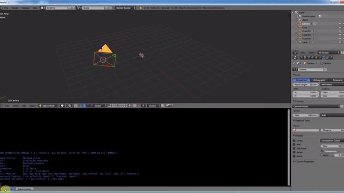Collapse the Scene tree in the outliner
Viewport: 344px width, 193px height.
292,12
